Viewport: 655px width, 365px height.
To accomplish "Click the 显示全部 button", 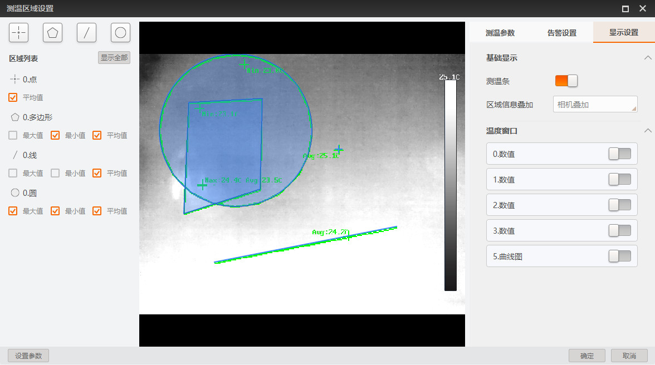I will click(x=114, y=58).
